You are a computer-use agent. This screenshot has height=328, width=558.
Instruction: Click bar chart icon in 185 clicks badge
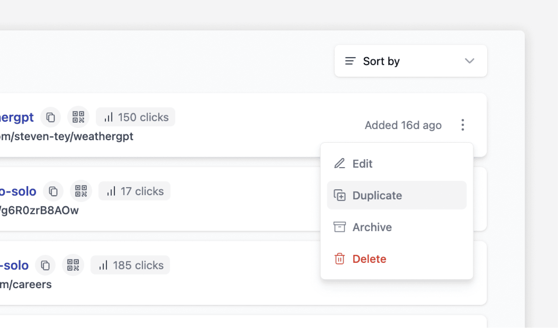pos(103,265)
